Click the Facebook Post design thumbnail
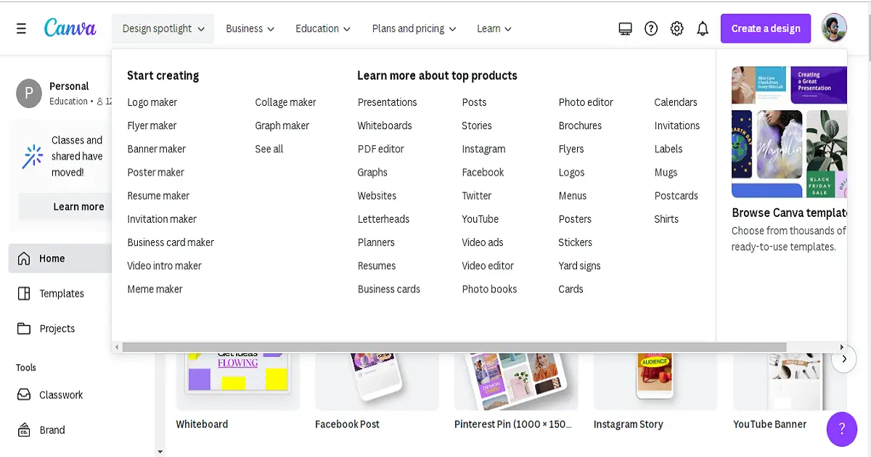871x457 pixels. pos(377,382)
